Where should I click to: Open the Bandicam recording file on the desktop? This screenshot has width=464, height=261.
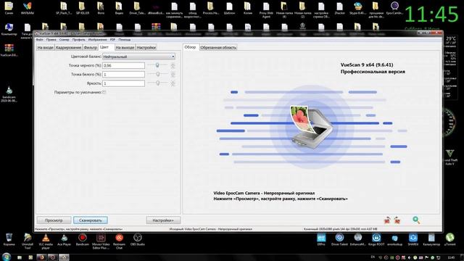(9, 94)
